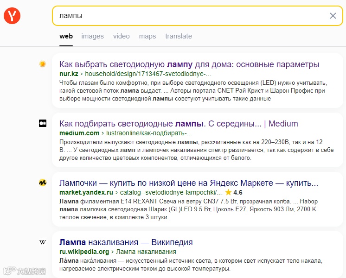Click the catalog--svetodiodnye-lampochki URL path

click(x=171, y=192)
